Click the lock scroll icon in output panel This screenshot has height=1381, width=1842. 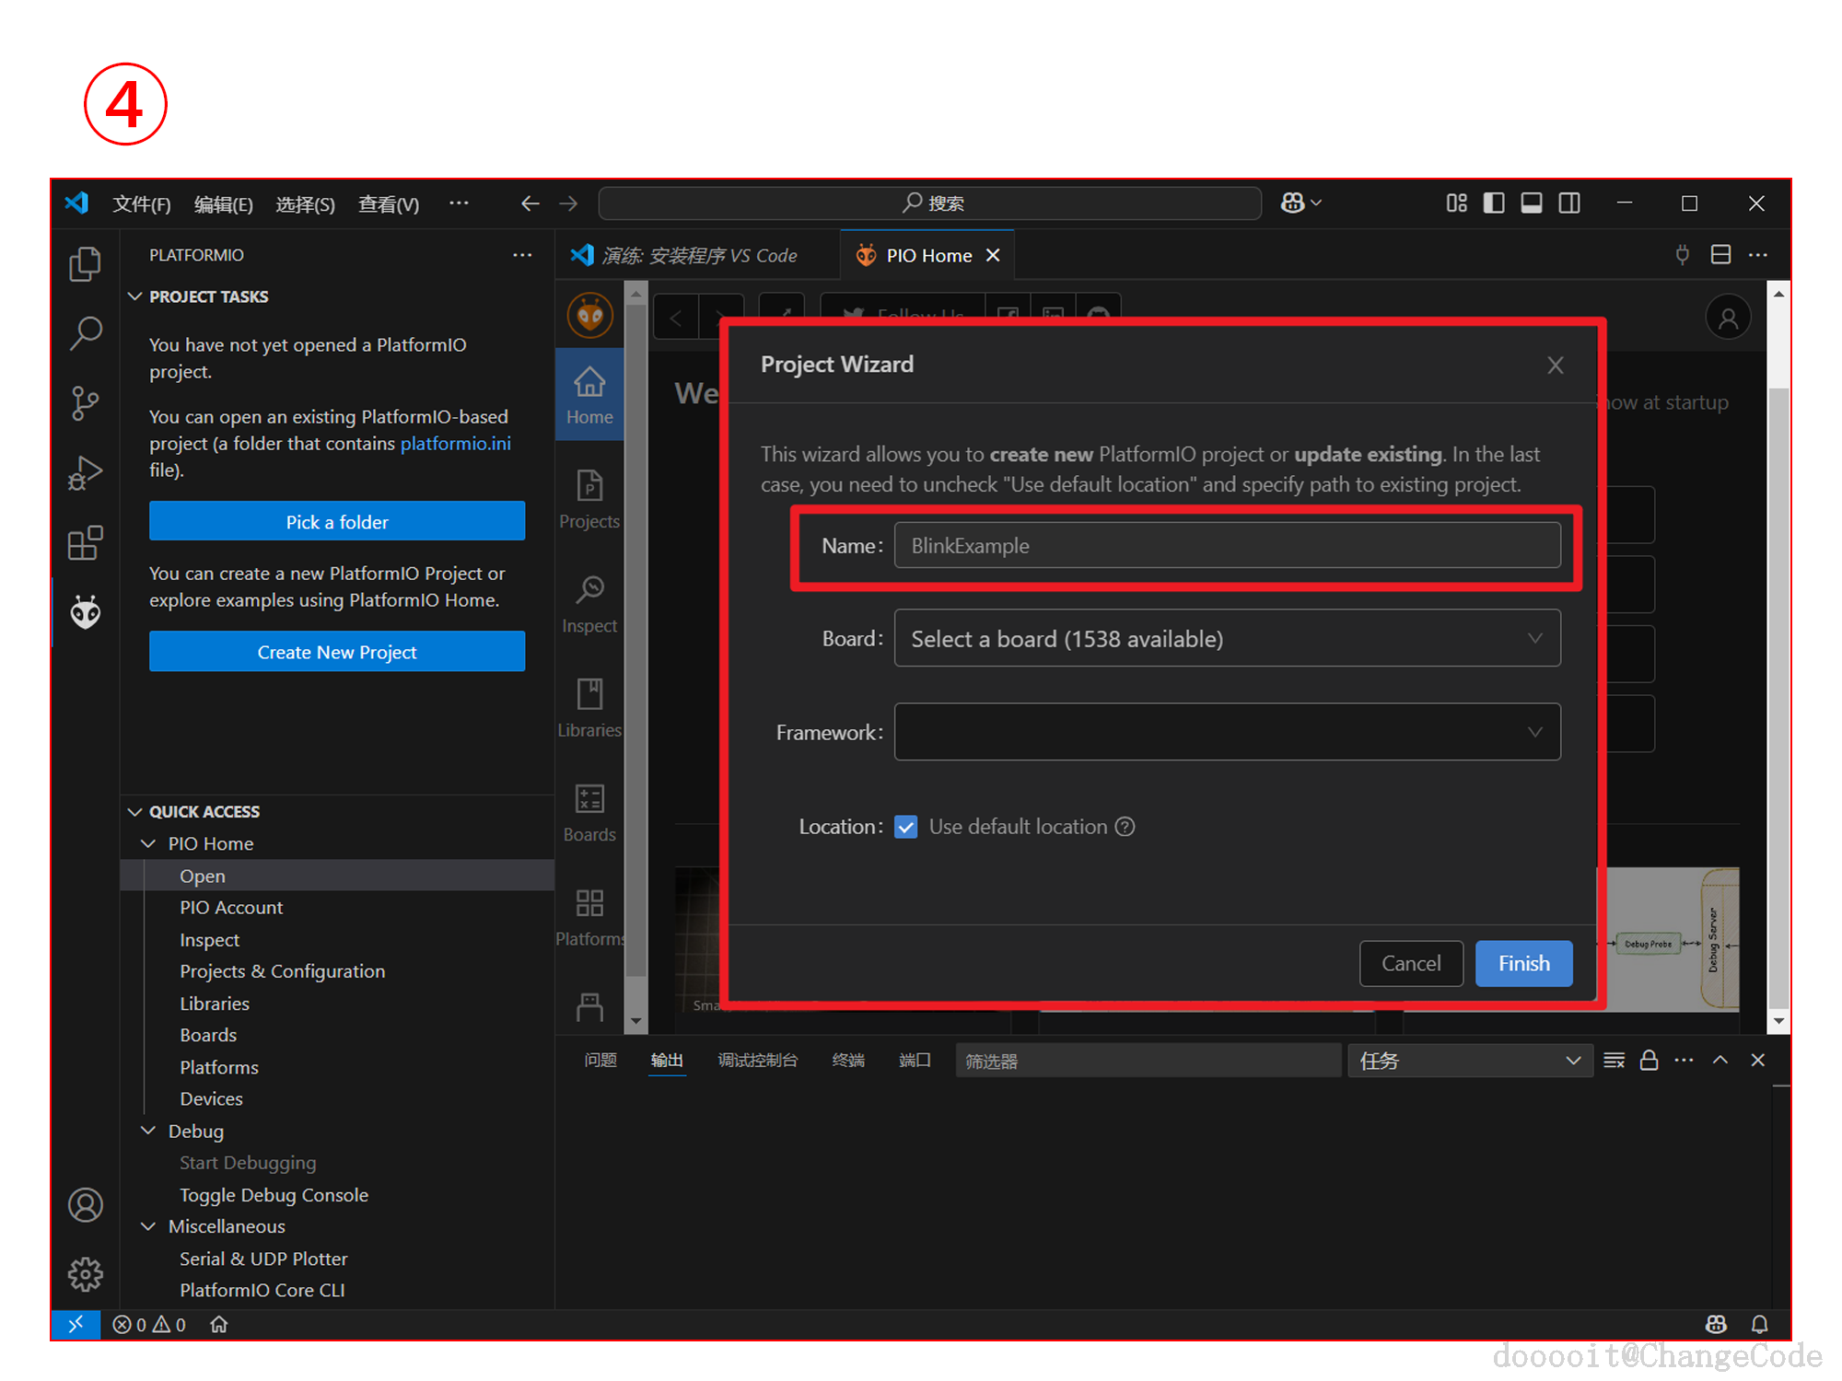tap(1649, 1061)
